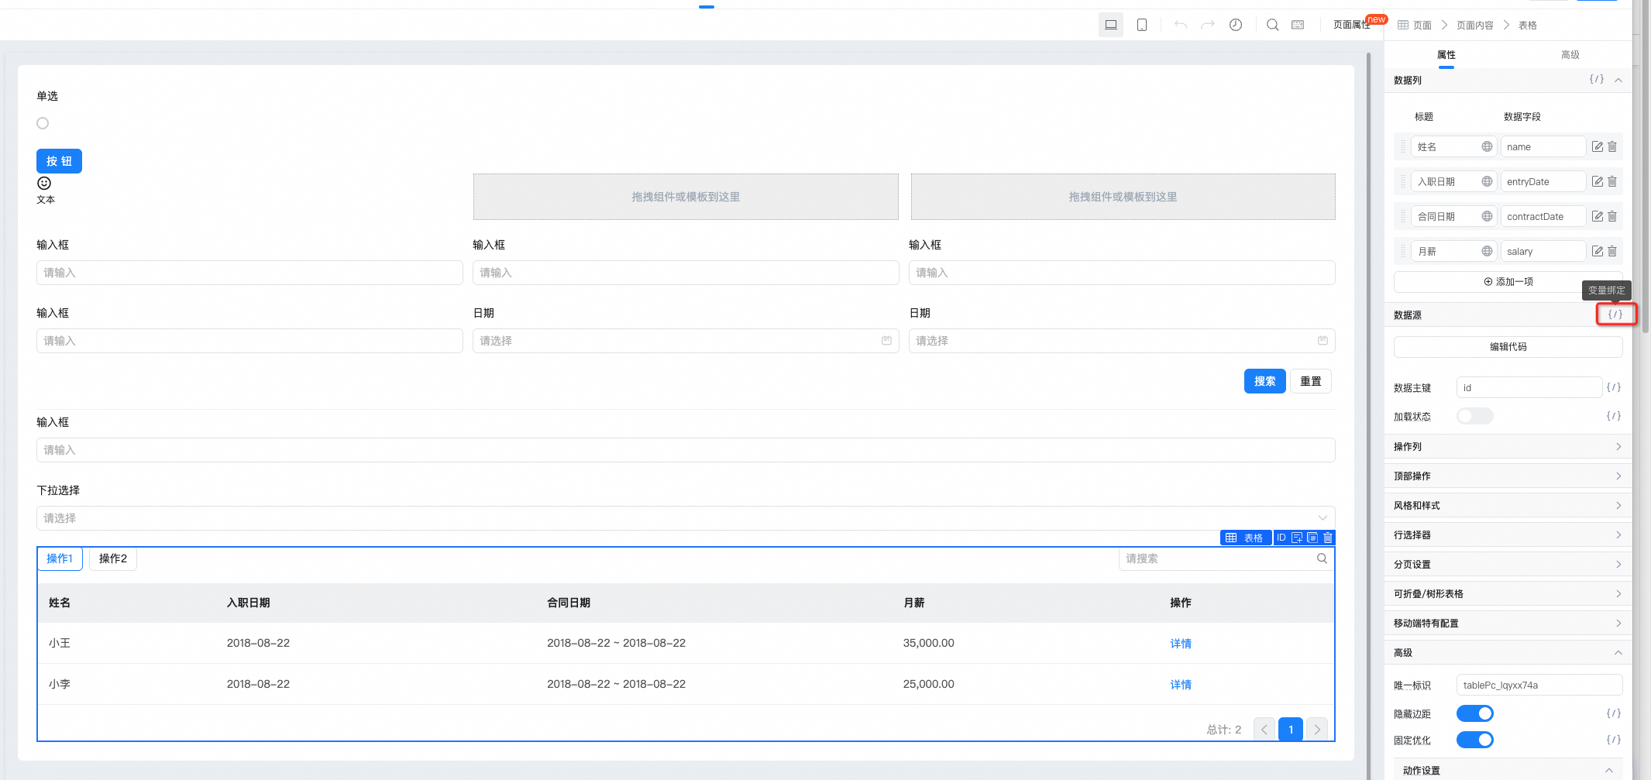Click variable binding icon beside 加载状态
Screen dimensions: 1651x780
1614,416
